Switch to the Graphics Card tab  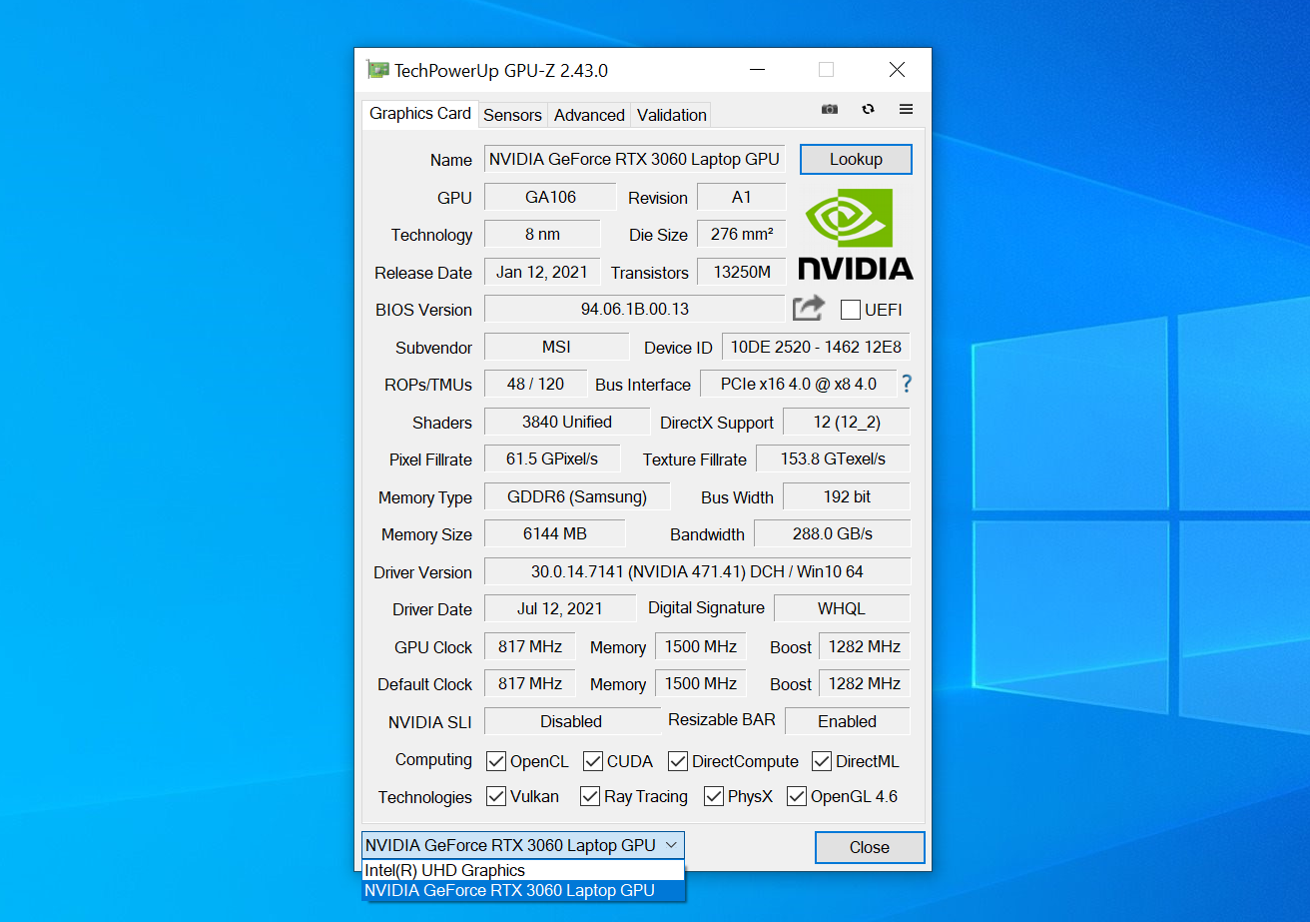420,113
